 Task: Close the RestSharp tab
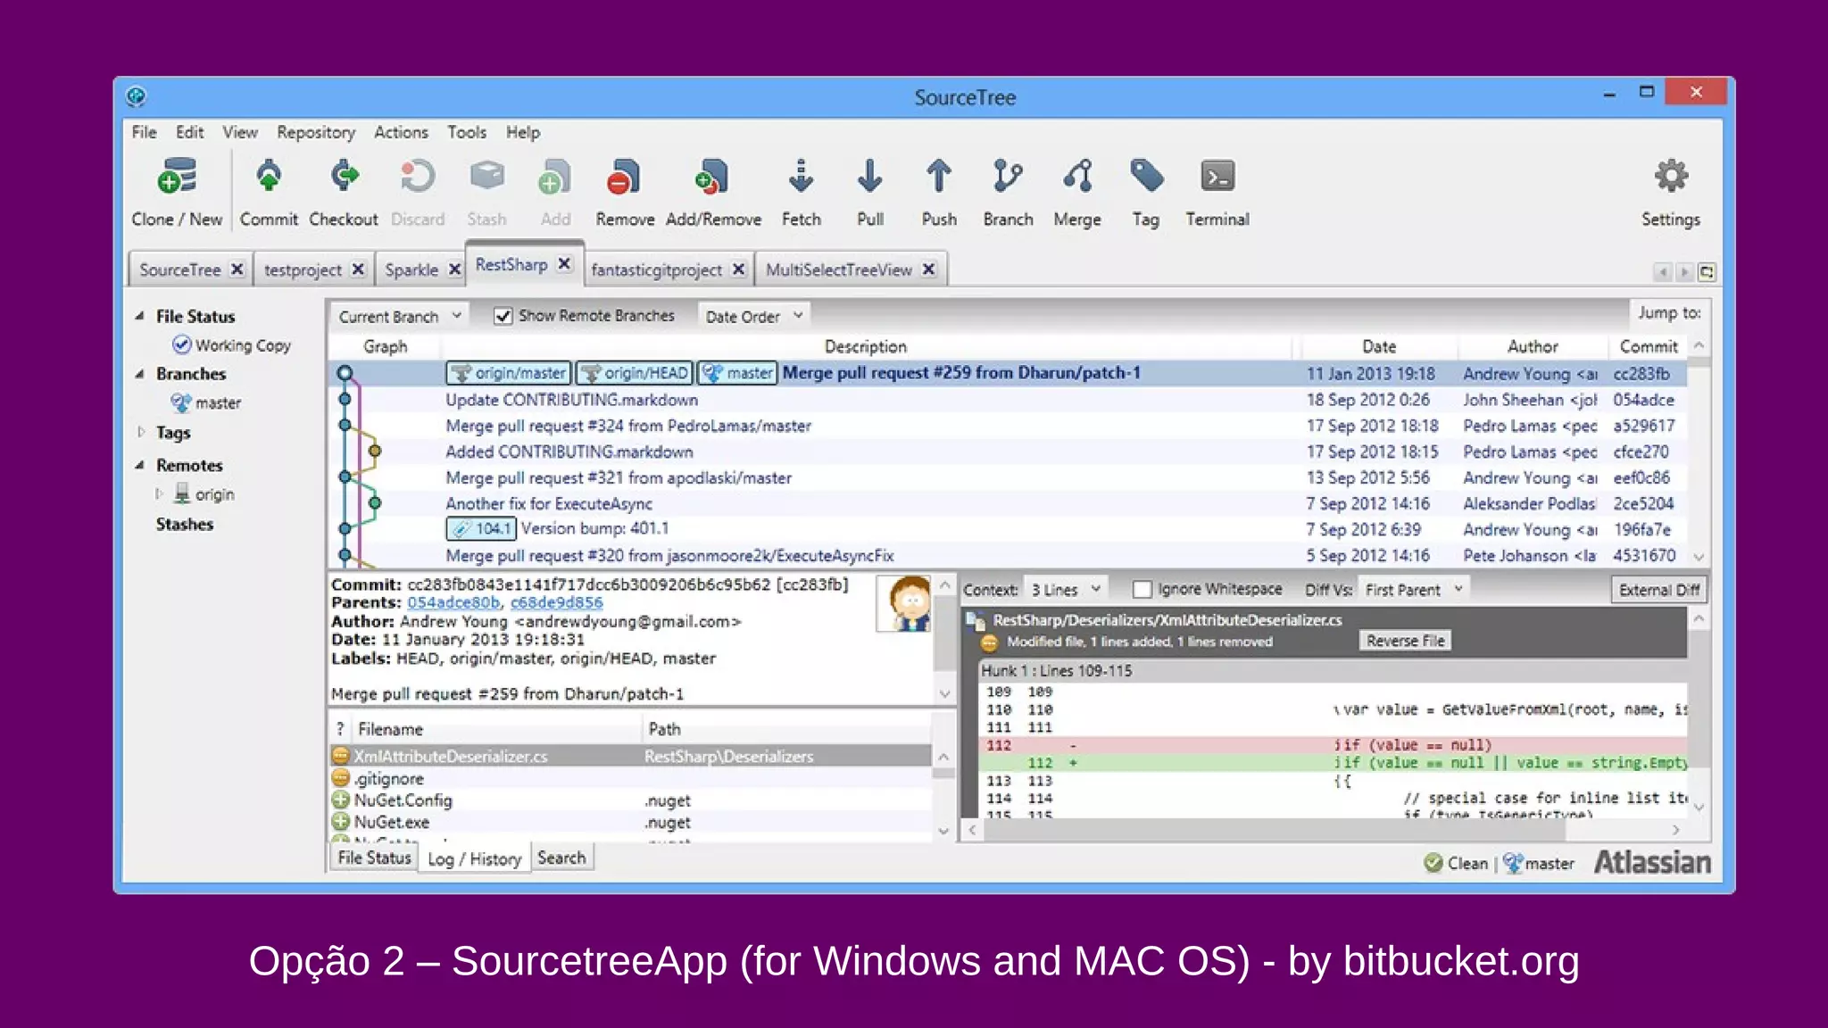(564, 264)
